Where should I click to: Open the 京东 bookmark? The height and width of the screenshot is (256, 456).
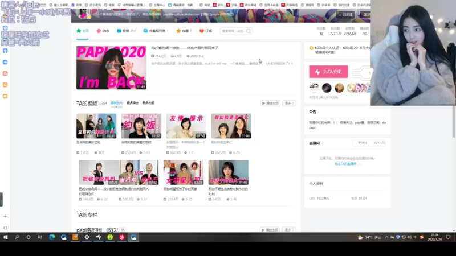218,5
